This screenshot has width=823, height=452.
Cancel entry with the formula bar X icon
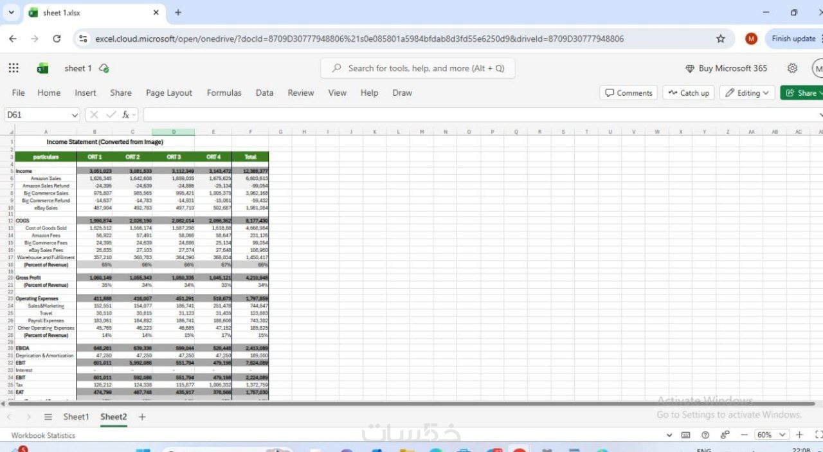click(x=94, y=114)
